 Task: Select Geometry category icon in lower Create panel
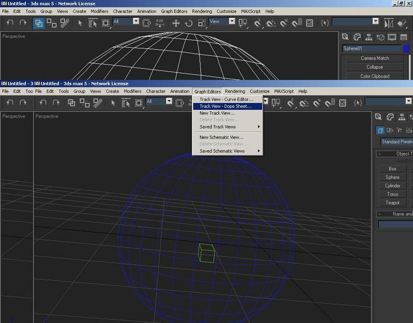coord(380,130)
